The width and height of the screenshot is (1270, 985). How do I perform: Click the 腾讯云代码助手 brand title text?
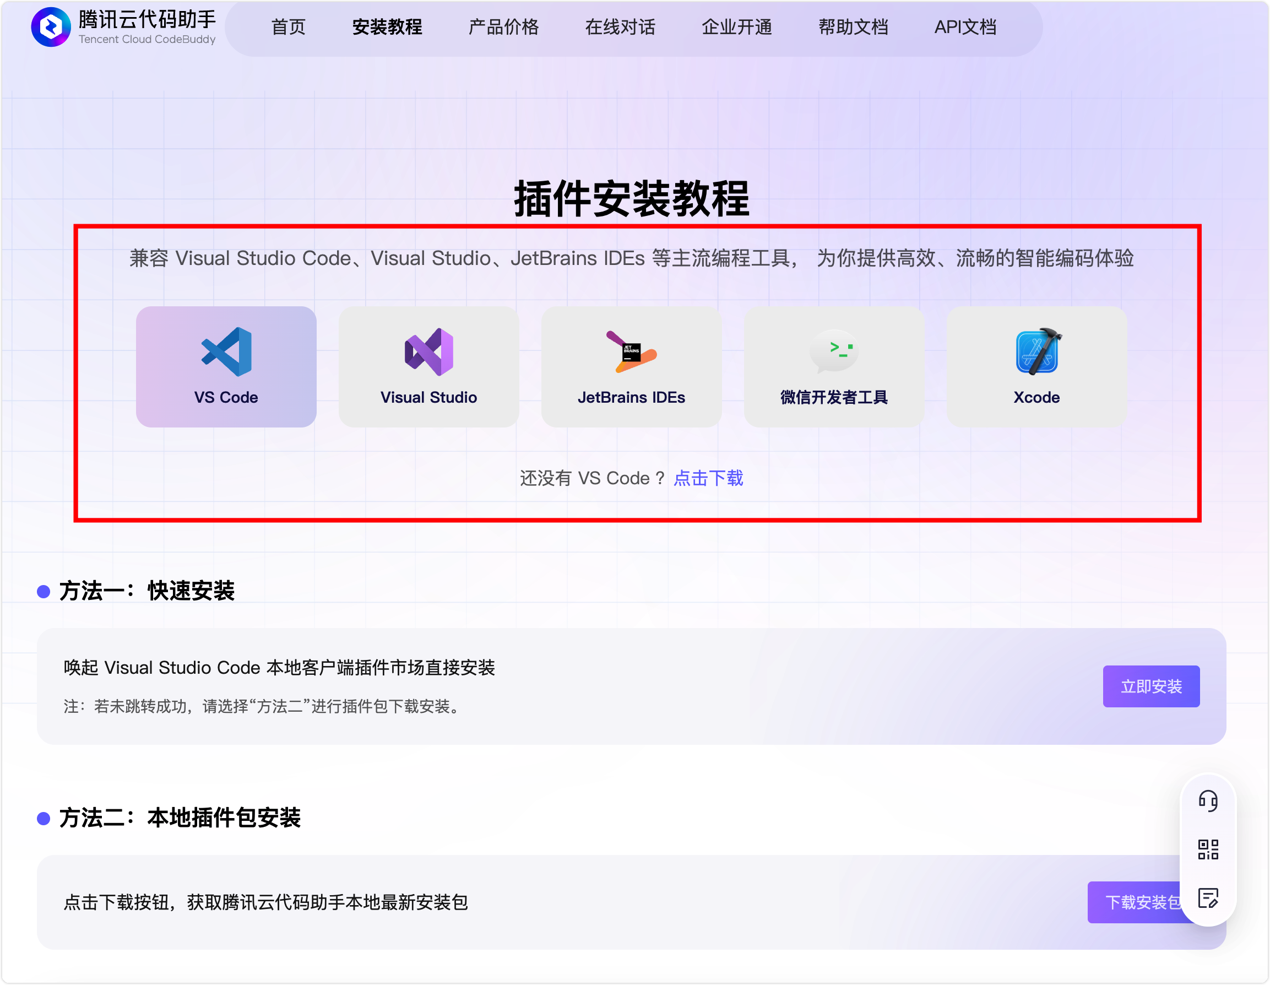(x=147, y=19)
